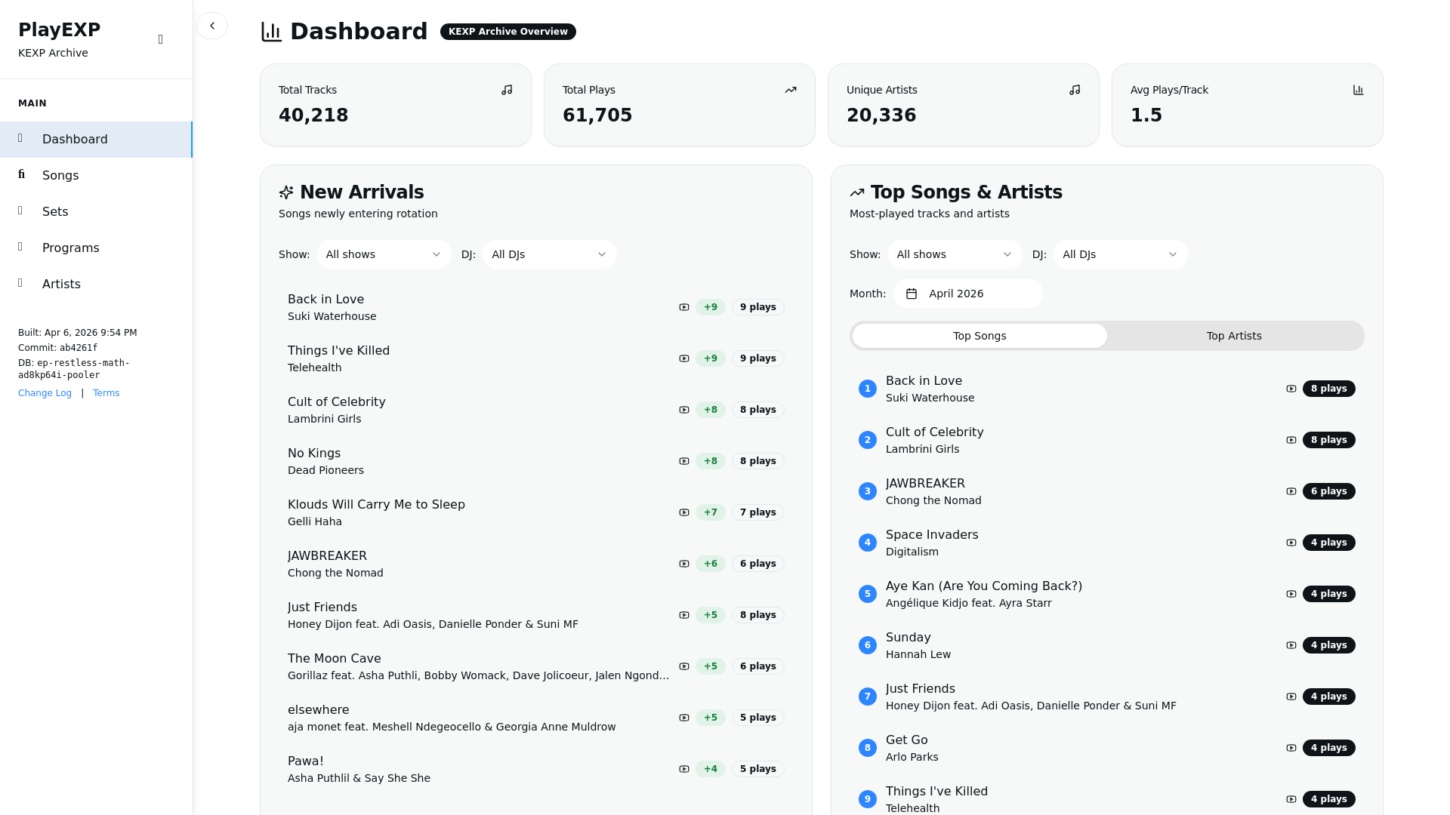The image size is (1450, 815).
Task: Click YouTube icon for Back in Love arrival
Action: click(684, 307)
